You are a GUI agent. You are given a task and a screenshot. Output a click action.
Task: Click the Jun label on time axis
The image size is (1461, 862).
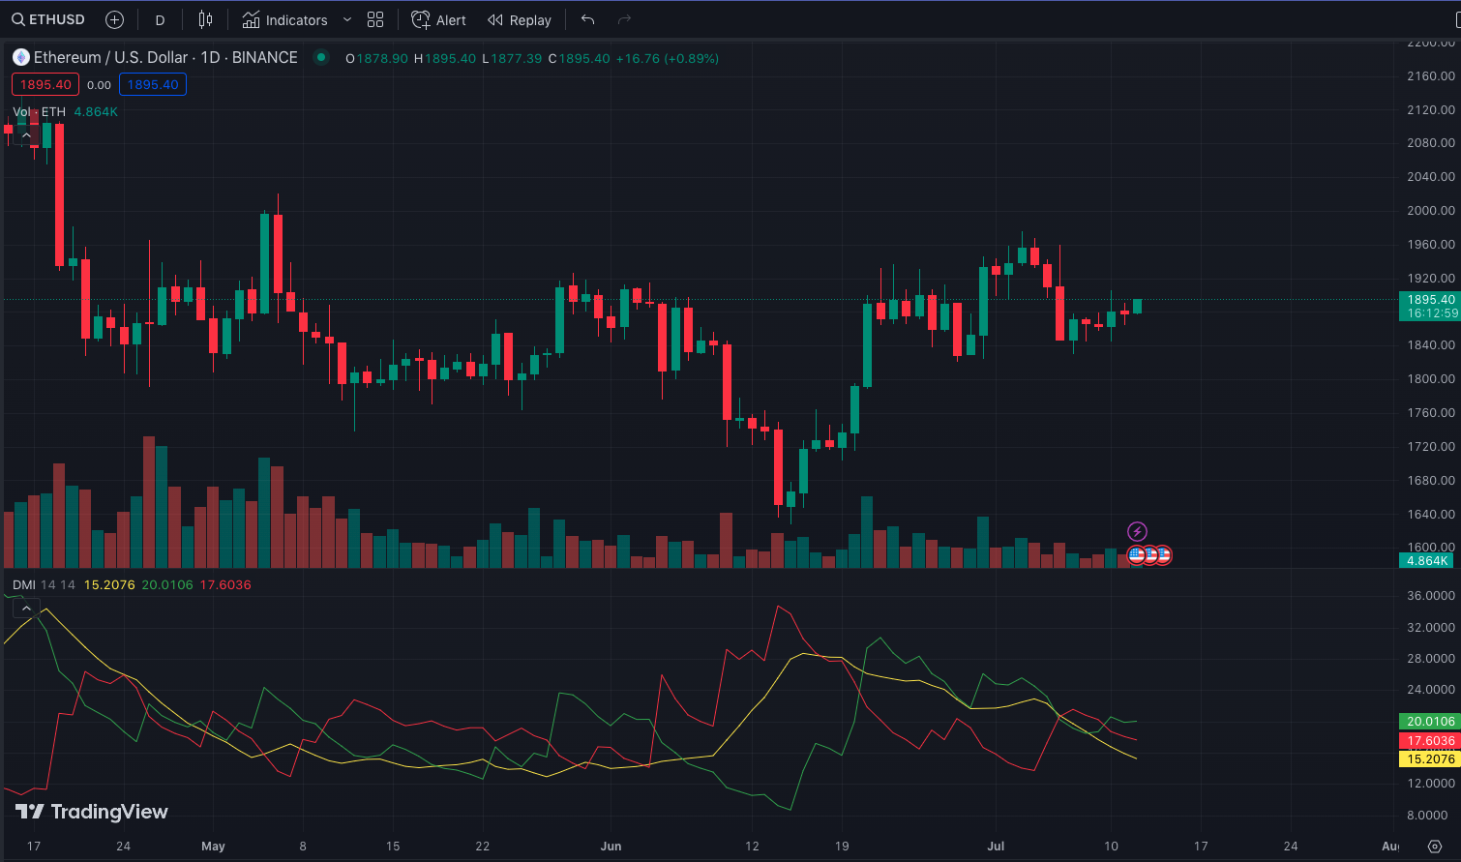[611, 847]
